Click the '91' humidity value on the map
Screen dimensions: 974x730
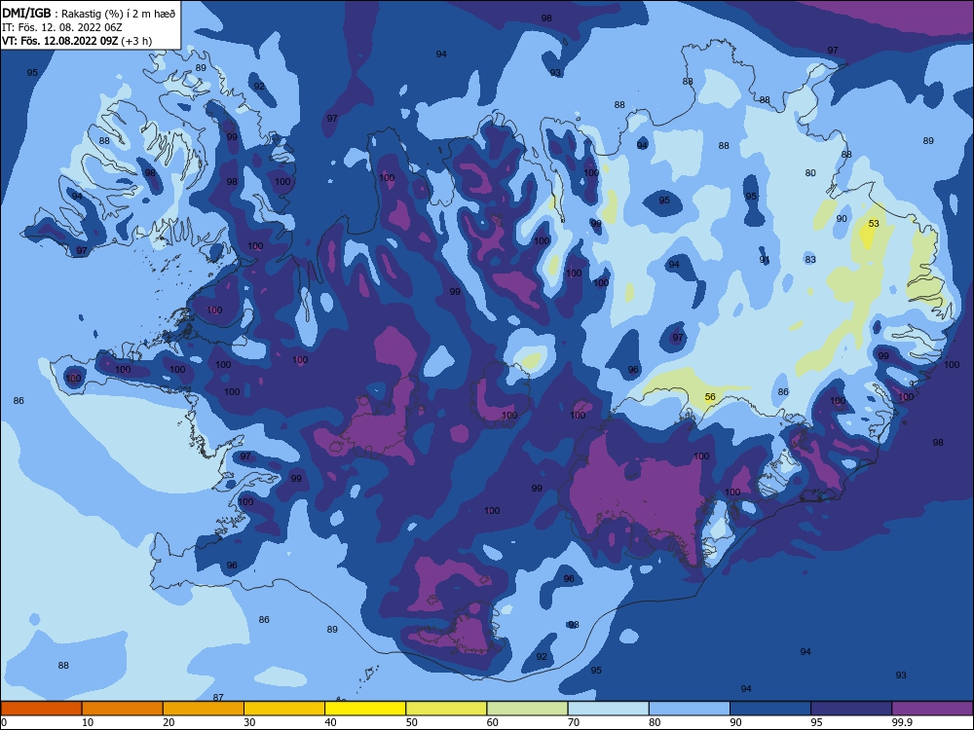pos(765,260)
